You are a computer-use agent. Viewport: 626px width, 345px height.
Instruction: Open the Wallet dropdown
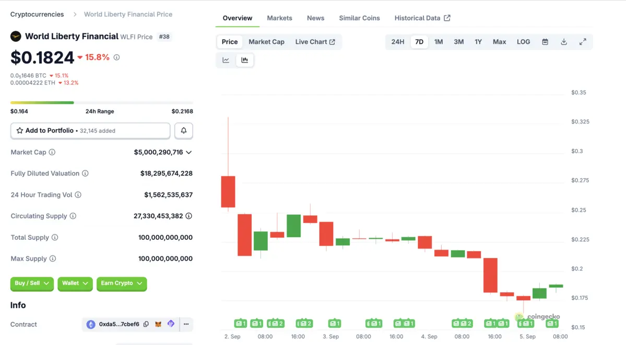coord(75,284)
